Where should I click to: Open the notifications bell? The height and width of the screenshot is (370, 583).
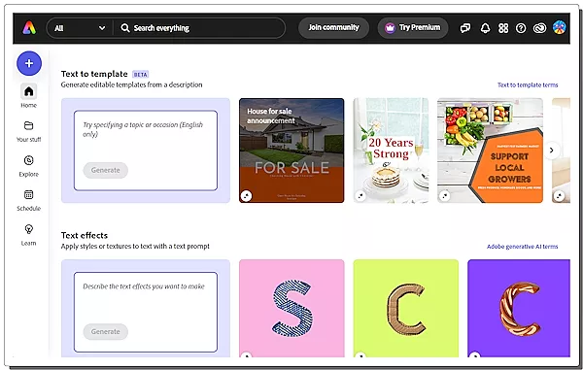point(485,28)
